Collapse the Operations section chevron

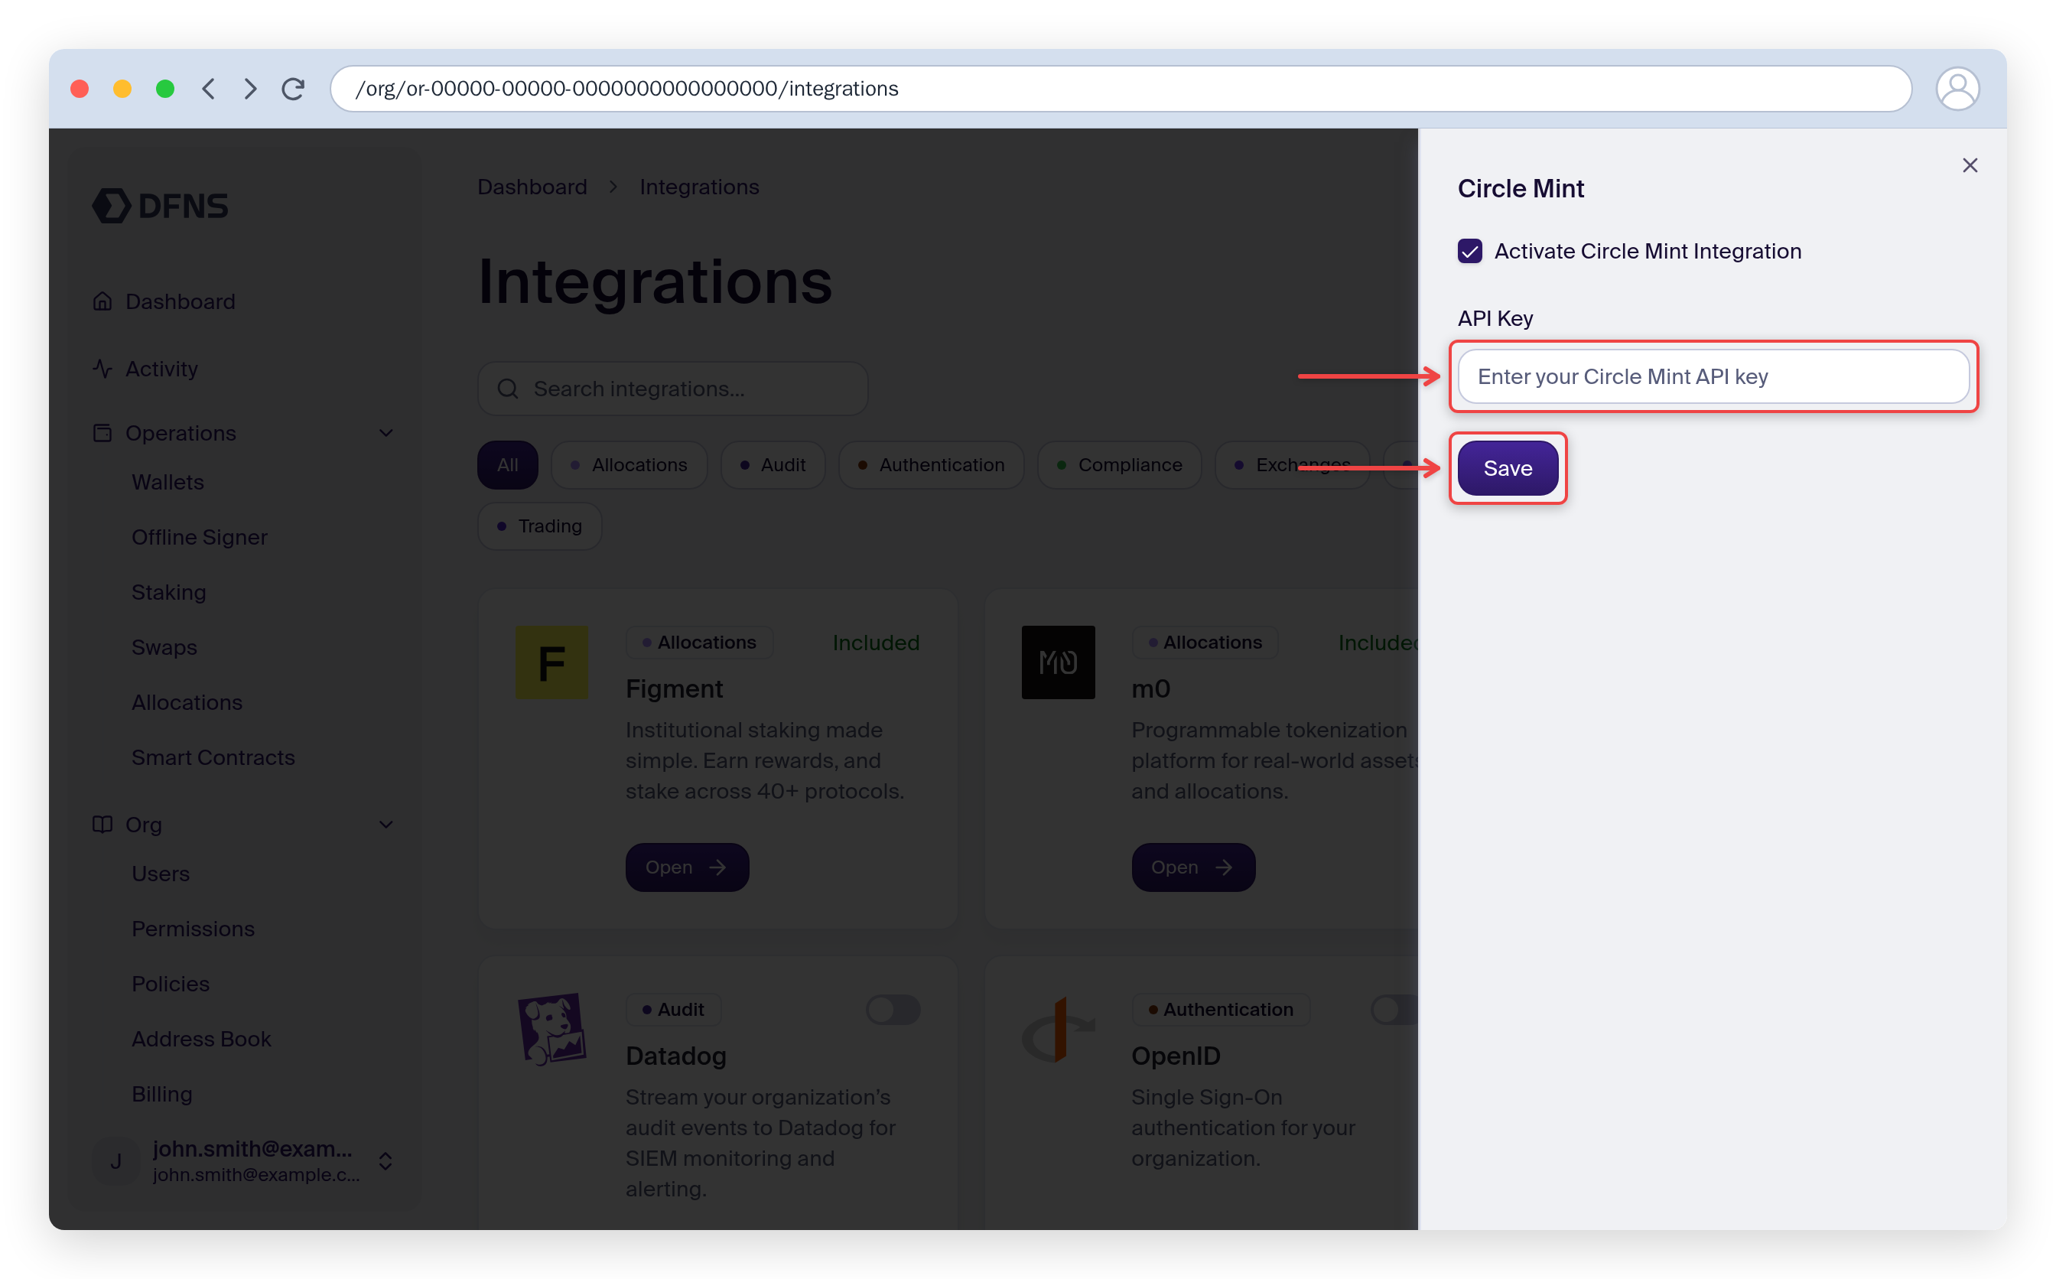[386, 433]
